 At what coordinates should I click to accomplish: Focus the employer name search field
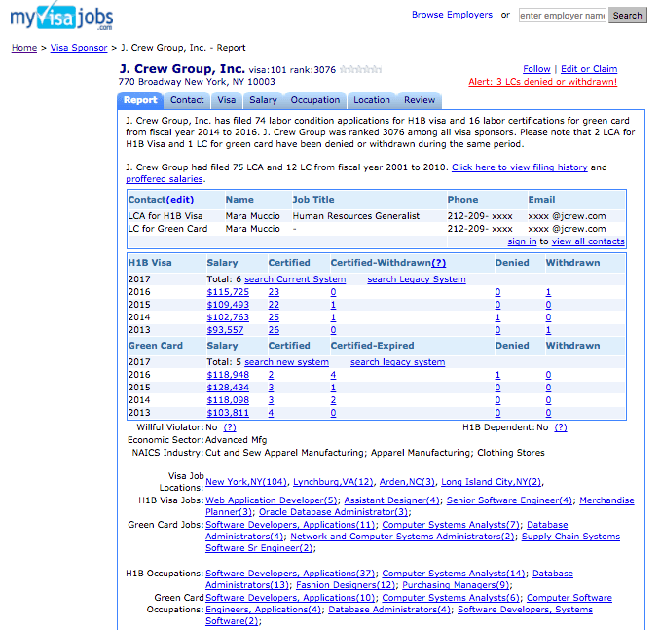(563, 16)
